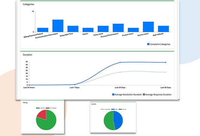Click the Process/Performance bar
Screen dimensions: 200x136
[118, 28]
